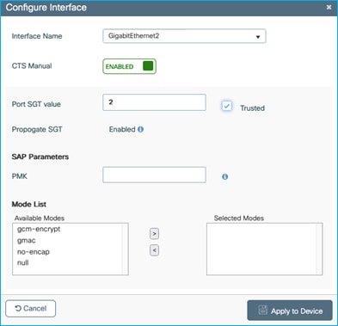338x326 pixels.
Task: Click the PMK info icon
Action: click(x=225, y=176)
